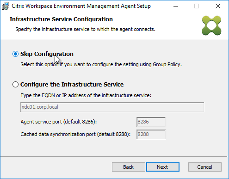Close the Agent Setup dialog
This screenshot has width=229, height=179.
point(218,6)
